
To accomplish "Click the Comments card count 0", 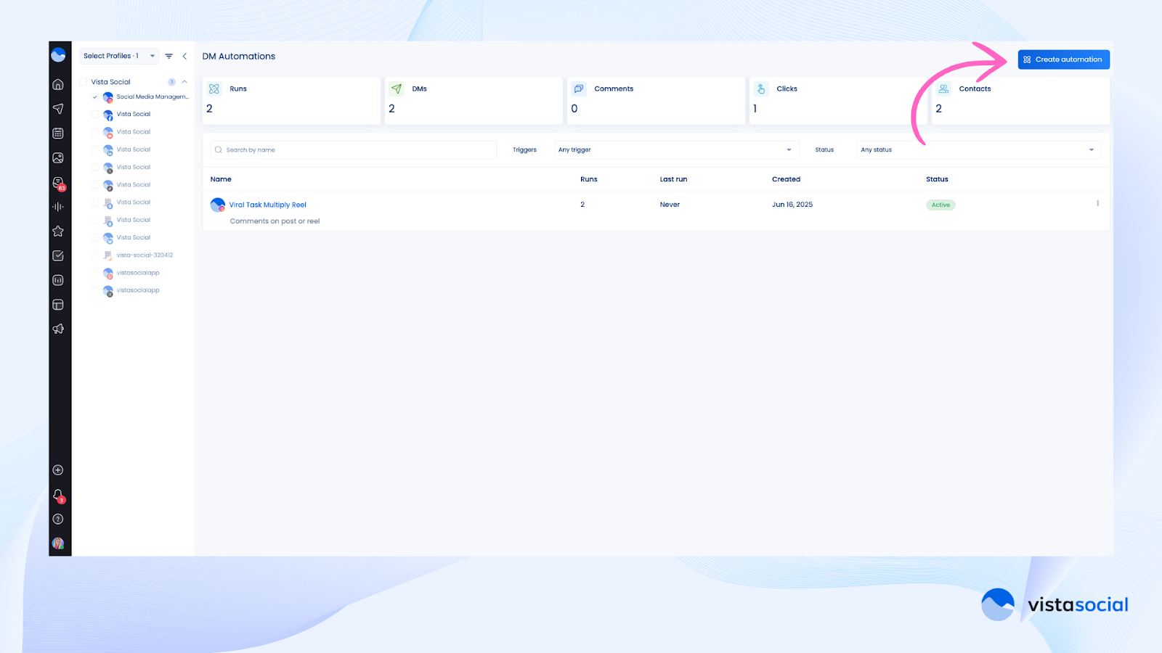I will click(x=574, y=109).
